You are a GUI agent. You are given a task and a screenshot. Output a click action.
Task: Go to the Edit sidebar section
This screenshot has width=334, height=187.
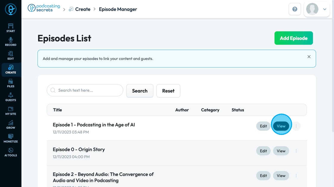coord(11,55)
